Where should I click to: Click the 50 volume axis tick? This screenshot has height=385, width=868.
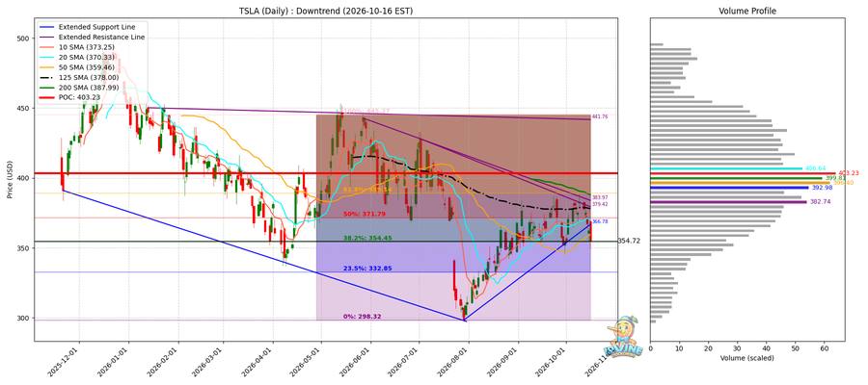pos(796,348)
